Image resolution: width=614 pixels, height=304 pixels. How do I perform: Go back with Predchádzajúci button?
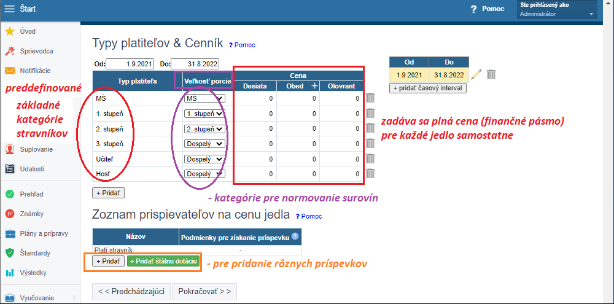tap(131, 292)
